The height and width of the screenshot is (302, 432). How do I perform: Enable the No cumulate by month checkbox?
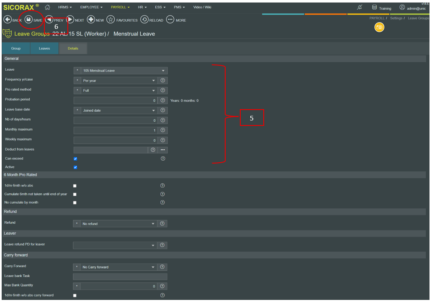click(x=75, y=202)
